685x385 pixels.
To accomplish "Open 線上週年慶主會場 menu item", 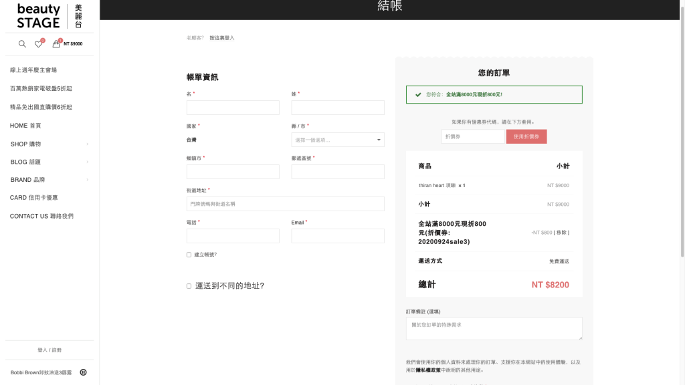I will 33,70.
